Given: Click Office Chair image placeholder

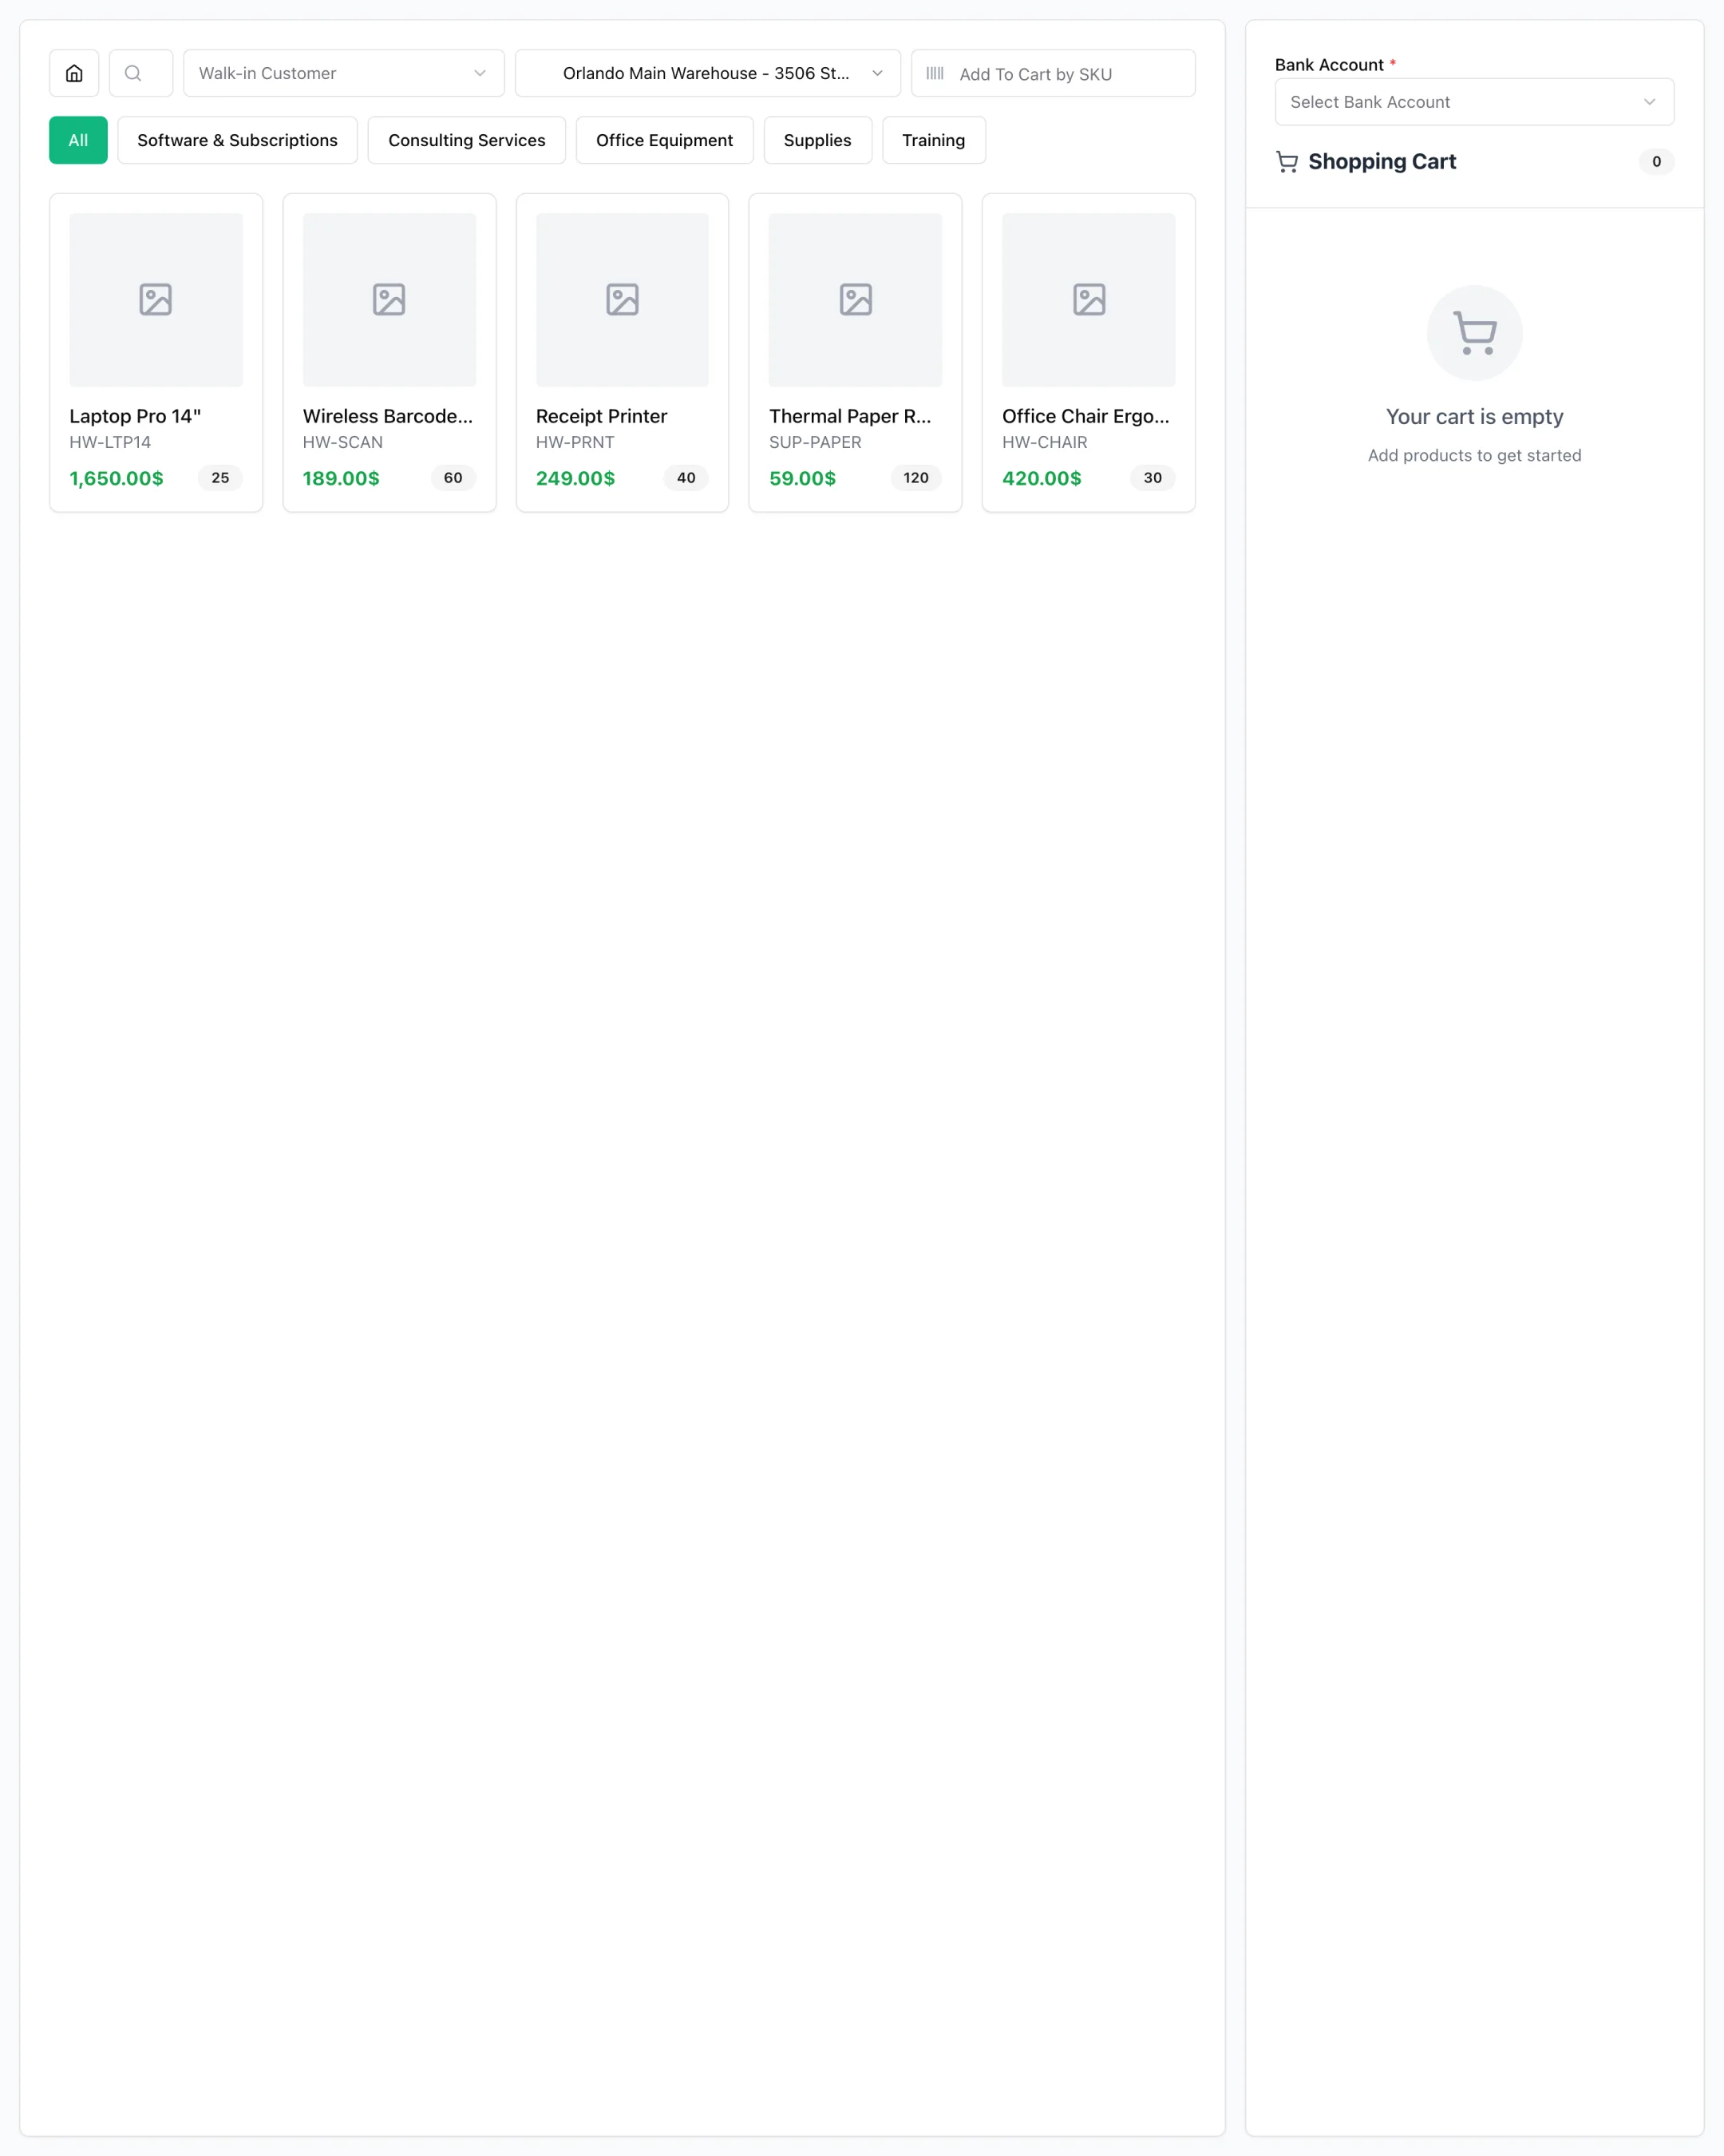Looking at the screenshot, I should tap(1089, 299).
